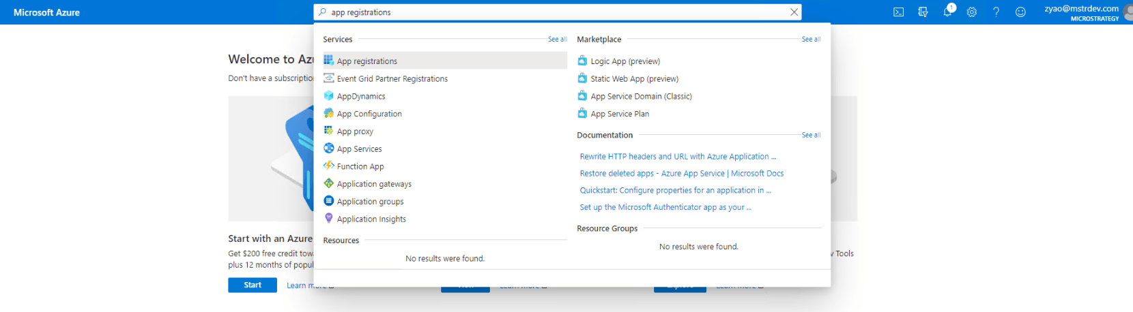Click the Static Web App marketplace icon
This screenshot has height=312, width=1133.
[x=582, y=78]
